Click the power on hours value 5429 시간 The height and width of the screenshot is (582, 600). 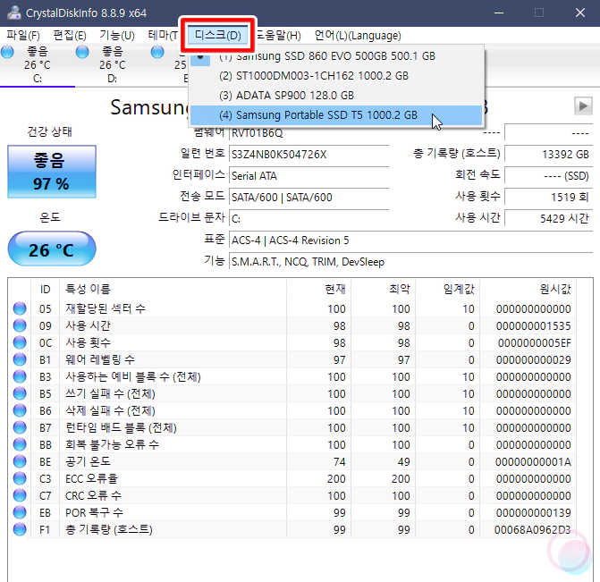click(548, 218)
